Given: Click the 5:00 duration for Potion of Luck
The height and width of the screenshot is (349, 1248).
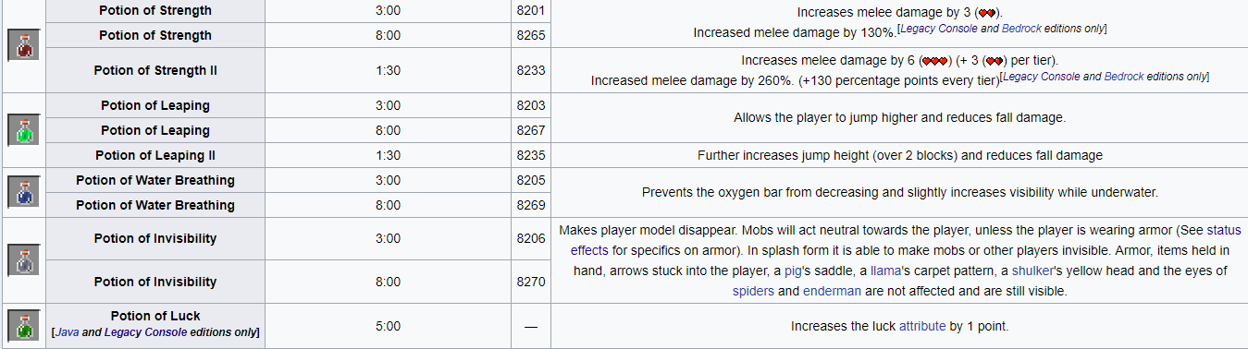Looking at the screenshot, I should pos(389,326).
